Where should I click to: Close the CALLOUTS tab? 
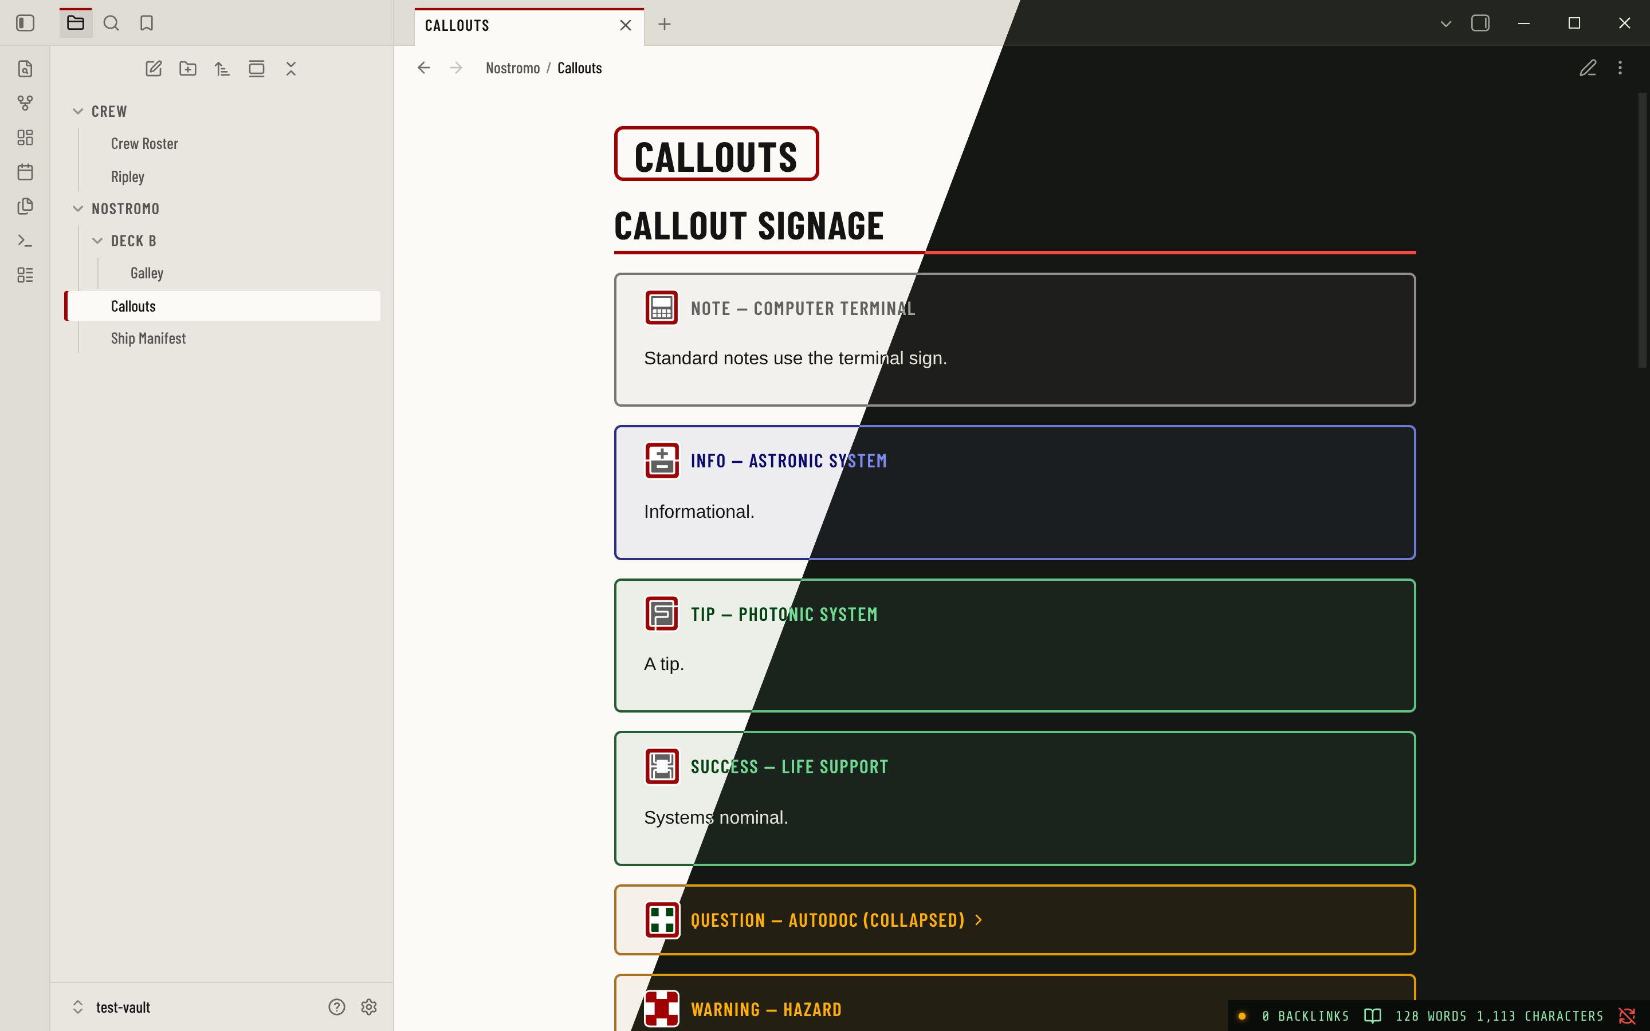pyautogui.click(x=625, y=25)
